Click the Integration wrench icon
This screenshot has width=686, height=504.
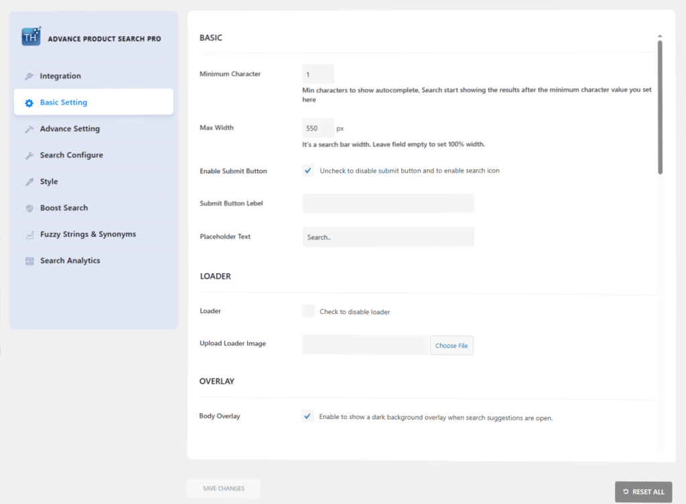(29, 76)
